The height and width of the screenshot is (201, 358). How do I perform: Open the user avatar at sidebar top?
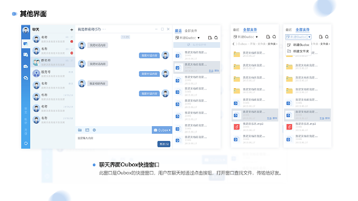coord(26,30)
